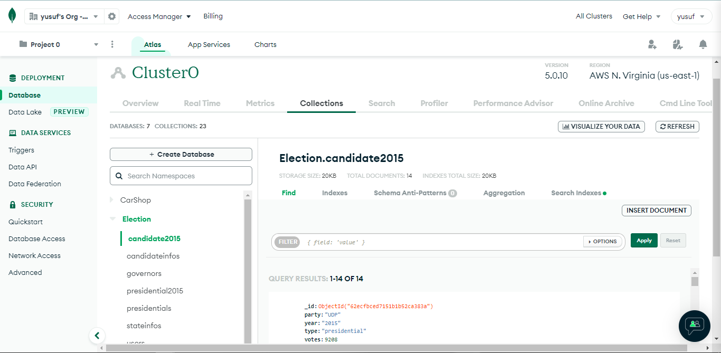Click the Reset filter button

(673, 241)
